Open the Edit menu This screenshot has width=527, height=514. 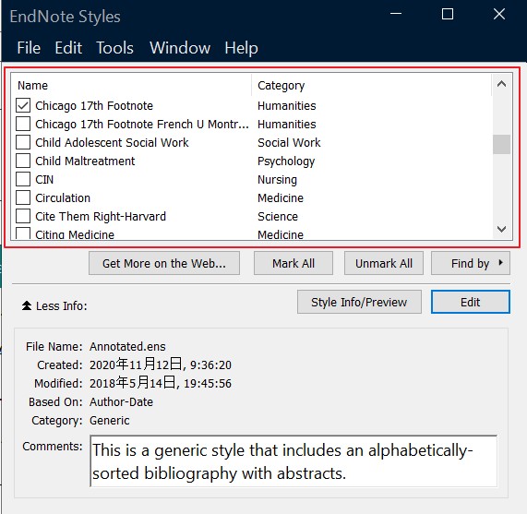tap(68, 48)
